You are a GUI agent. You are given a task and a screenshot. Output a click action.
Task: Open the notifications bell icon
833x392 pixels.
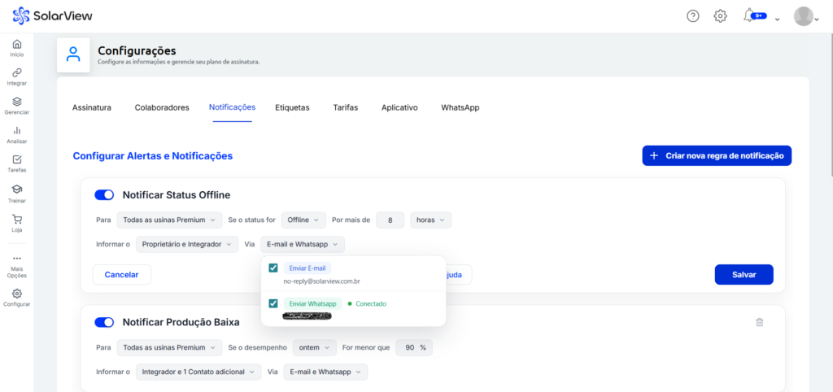click(749, 16)
